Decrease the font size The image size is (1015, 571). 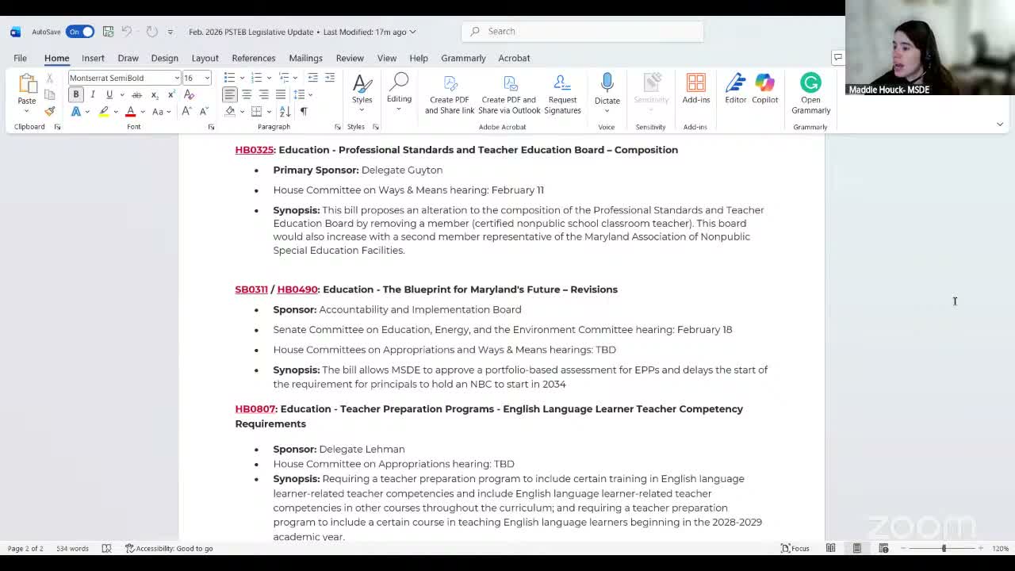coord(203,111)
